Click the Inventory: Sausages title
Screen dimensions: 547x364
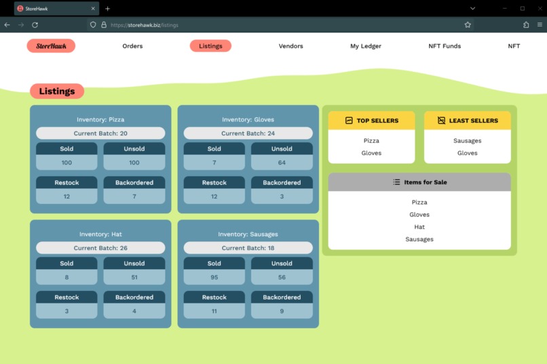tap(248, 234)
